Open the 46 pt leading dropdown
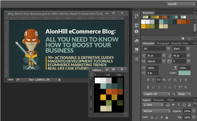Screen dimensions: 197x121 coord(188,56)
